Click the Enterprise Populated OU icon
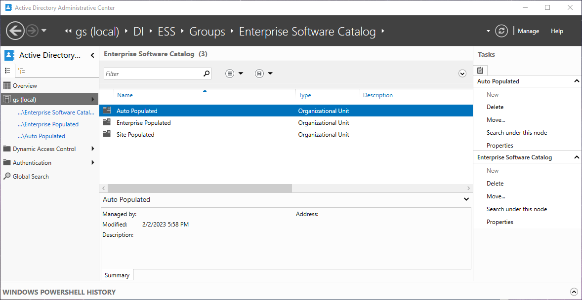This screenshot has width=582, height=300. (x=107, y=122)
